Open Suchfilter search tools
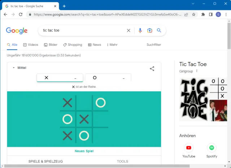231x168 pixels. point(154,45)
